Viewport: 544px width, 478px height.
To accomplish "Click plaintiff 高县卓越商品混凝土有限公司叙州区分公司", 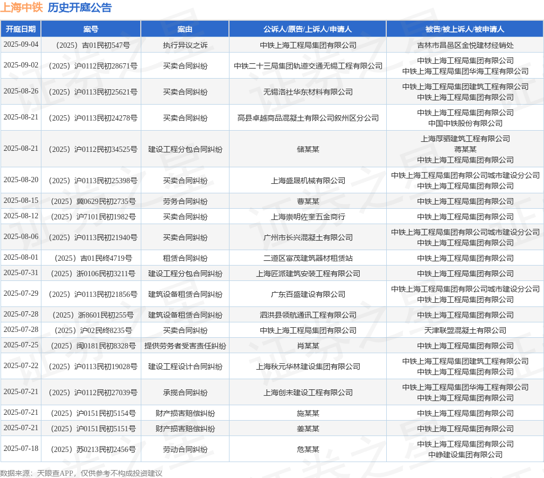I will click(x=308, y=118).
